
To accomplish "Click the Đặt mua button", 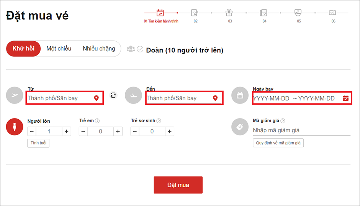I will coord(178,185).
